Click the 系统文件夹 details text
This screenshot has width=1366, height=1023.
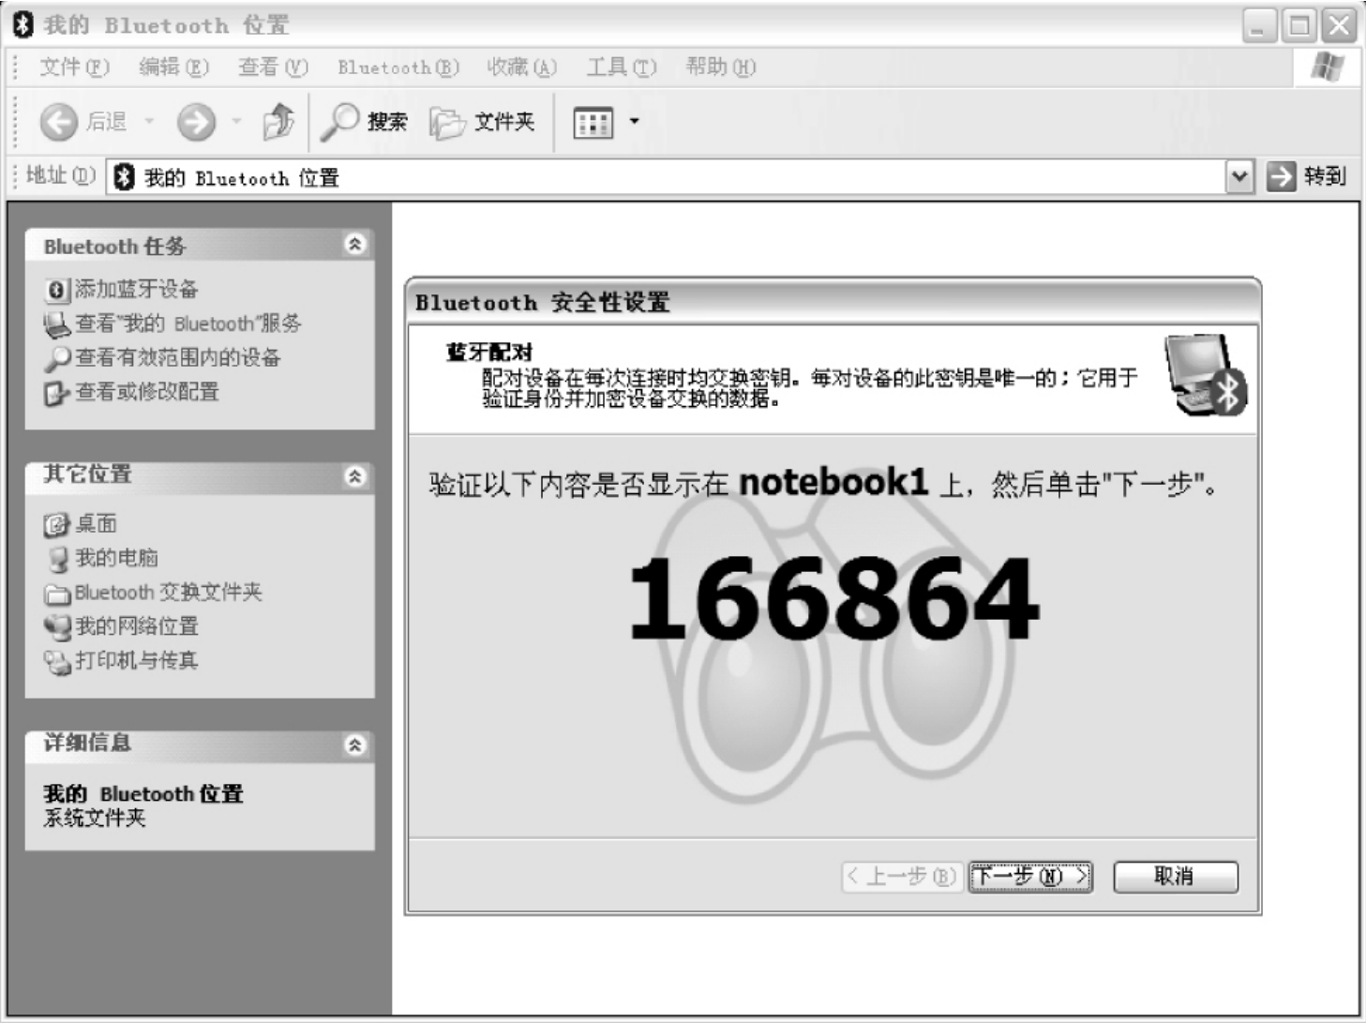coord(95,819)
